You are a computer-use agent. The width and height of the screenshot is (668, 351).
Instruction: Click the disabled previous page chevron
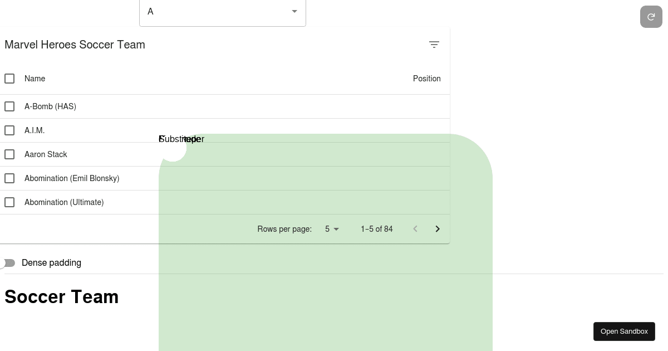[x=415, y=229]
